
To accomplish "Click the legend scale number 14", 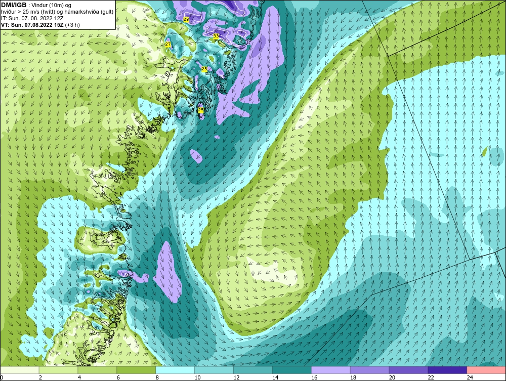I will (x=275, y=377).
